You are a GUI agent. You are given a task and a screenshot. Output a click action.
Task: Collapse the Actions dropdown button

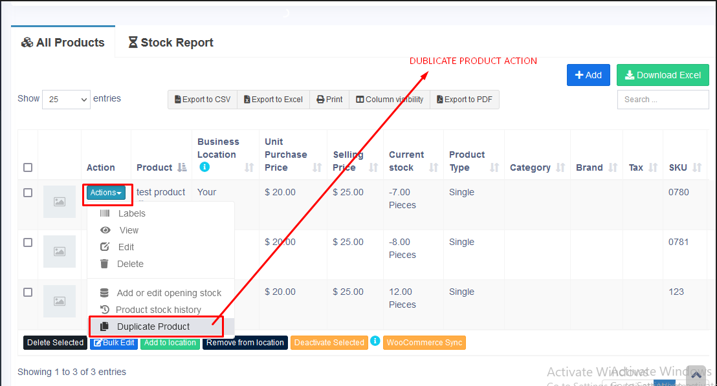point(106,193)
